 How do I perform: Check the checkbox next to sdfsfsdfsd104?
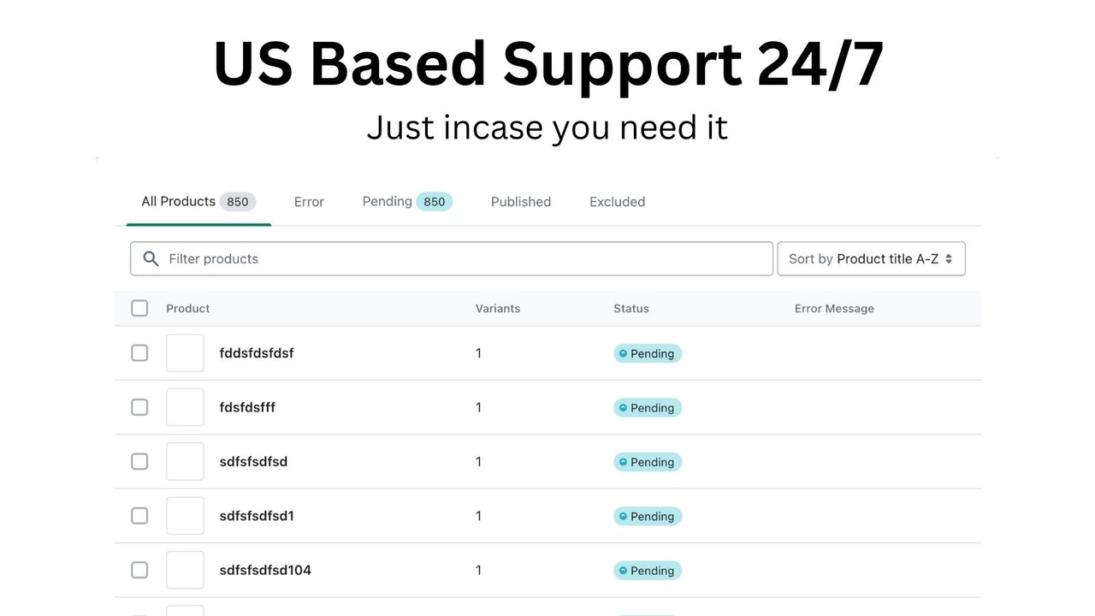tap(139, 570)
